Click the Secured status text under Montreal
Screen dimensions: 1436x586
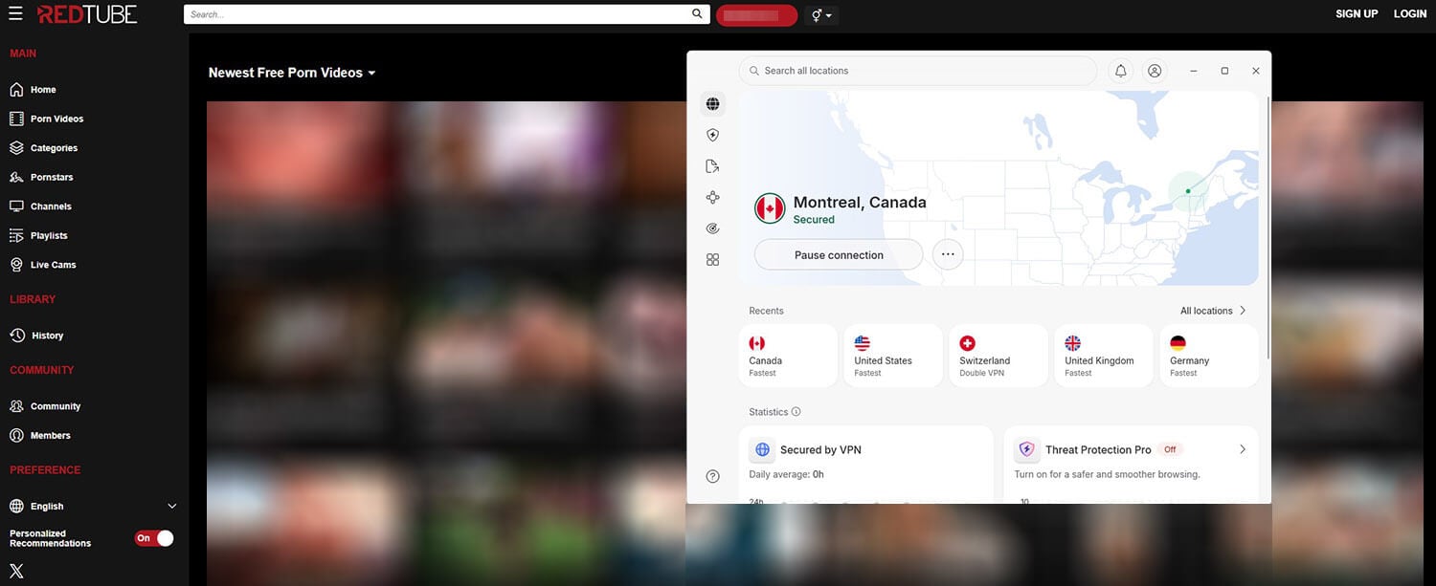pyautogui.click(x=814, y=220)
